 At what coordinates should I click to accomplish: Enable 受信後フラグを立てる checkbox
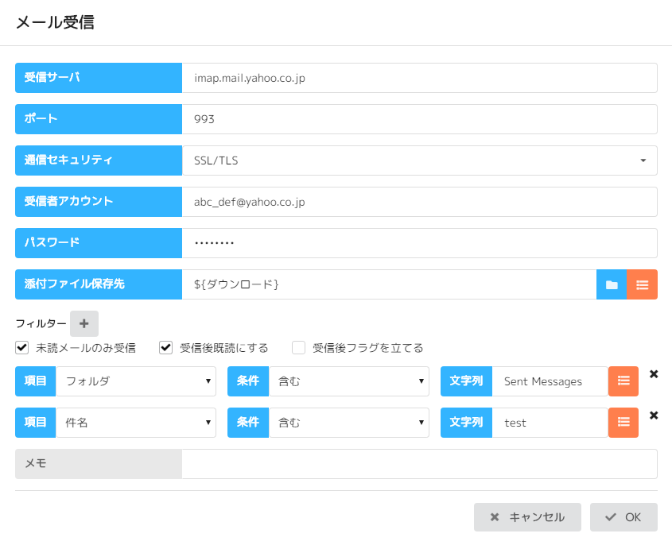pos(299,347)
